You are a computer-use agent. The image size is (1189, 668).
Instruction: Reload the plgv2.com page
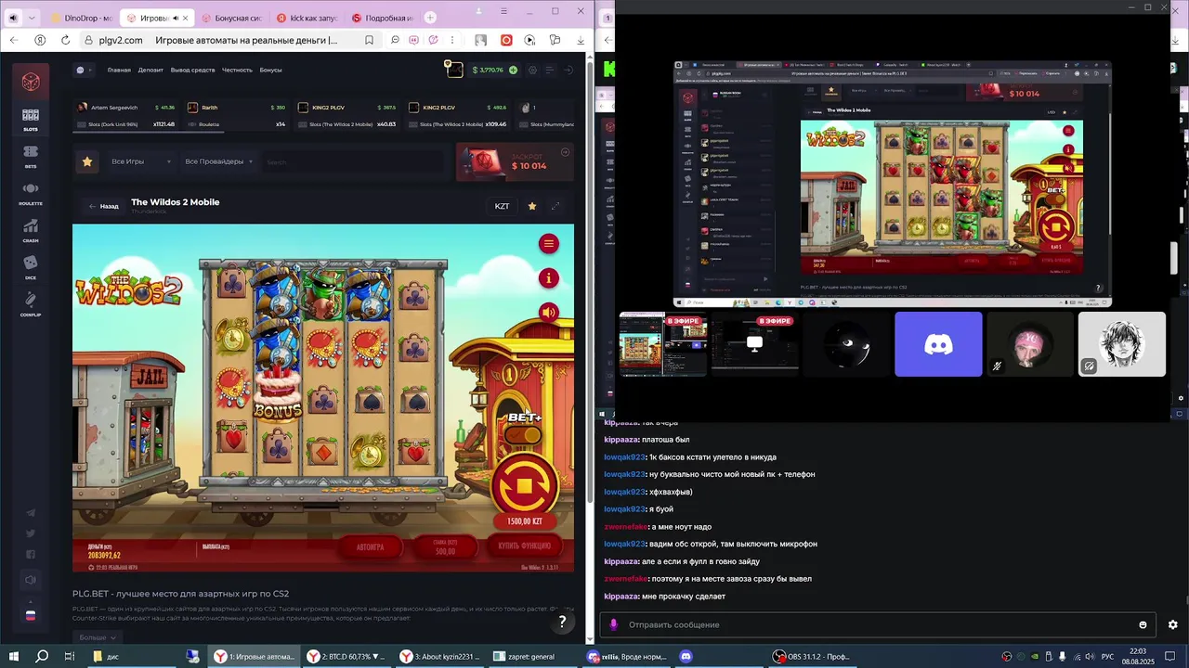pyautogui.click(x=65, y=40)
